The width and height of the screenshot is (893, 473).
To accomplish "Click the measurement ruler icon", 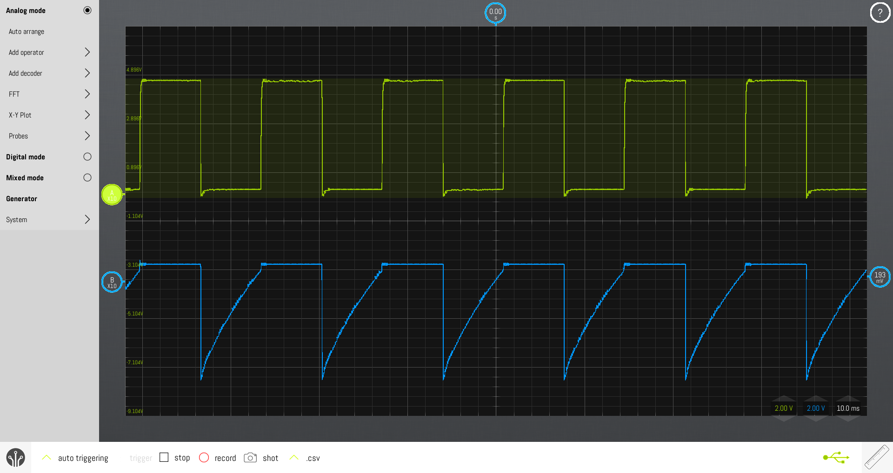I will (x=877, y=457).
